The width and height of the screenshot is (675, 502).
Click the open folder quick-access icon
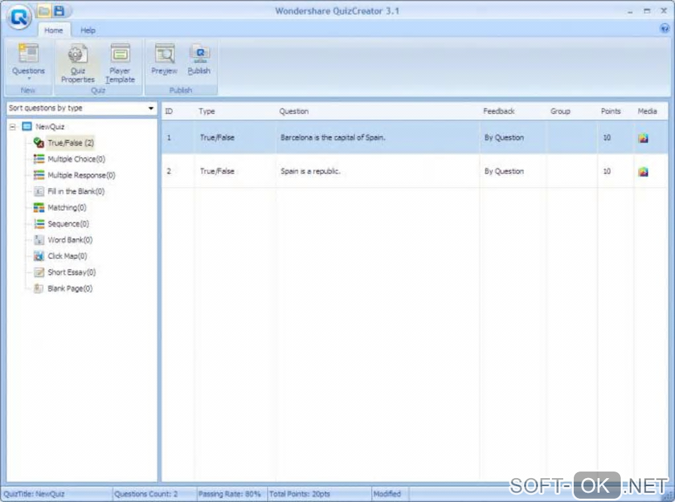coord(44,11)
